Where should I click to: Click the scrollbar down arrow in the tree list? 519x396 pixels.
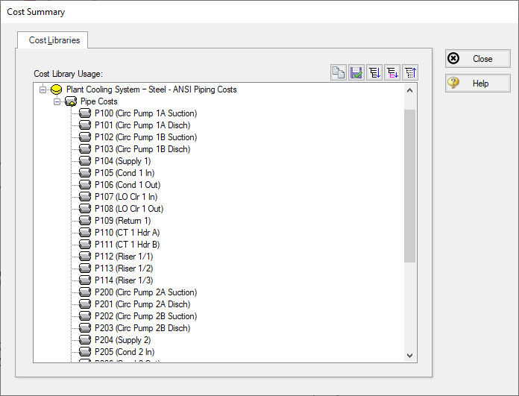click(x=410, y=355)
